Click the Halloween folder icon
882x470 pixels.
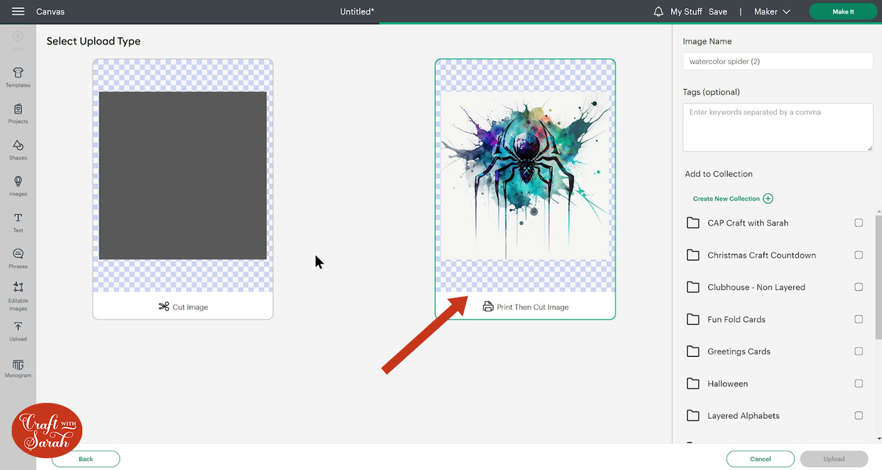coord(693,384)
